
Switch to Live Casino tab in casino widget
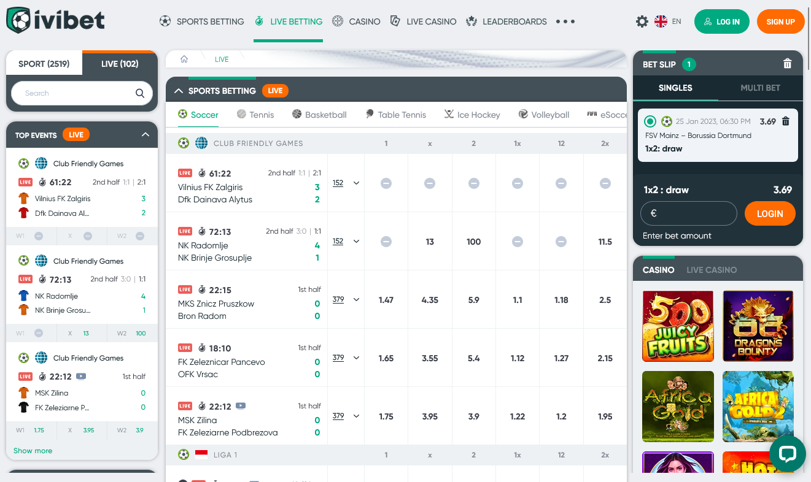pyautogui.click(x=712, y=270)
